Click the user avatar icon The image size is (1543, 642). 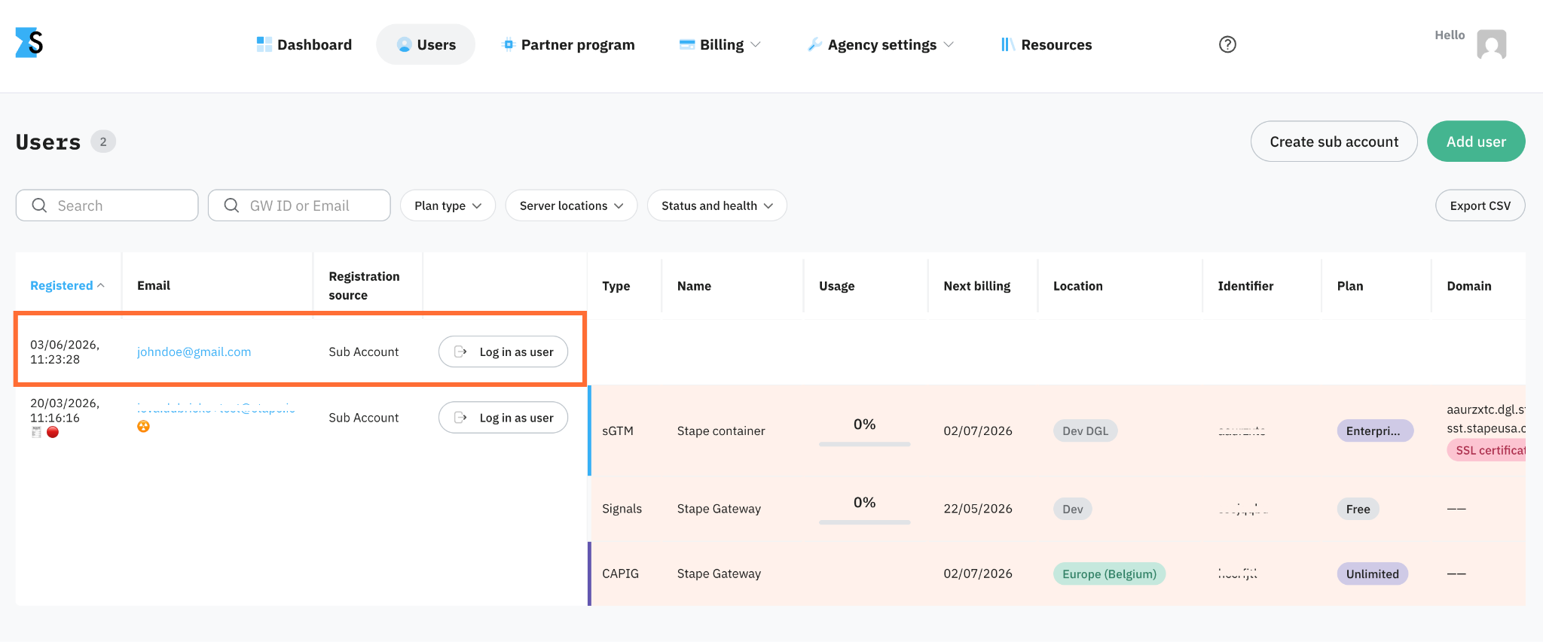[1491, 44]
